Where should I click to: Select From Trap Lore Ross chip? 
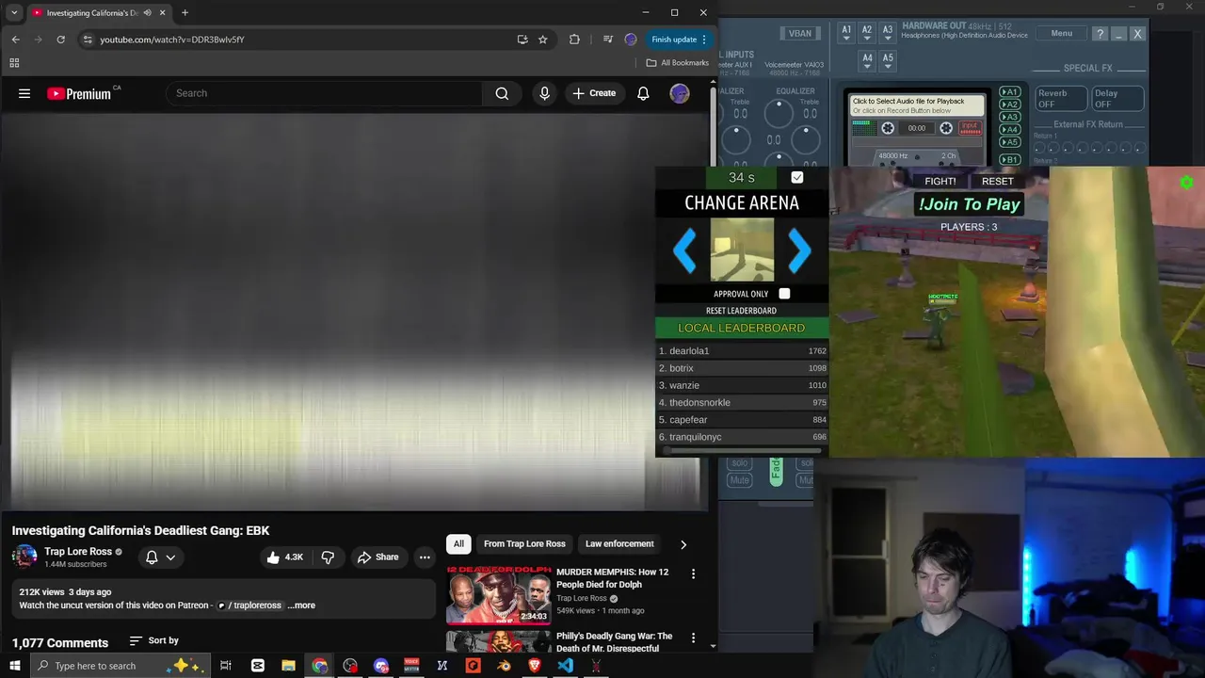tap(524, 543)
